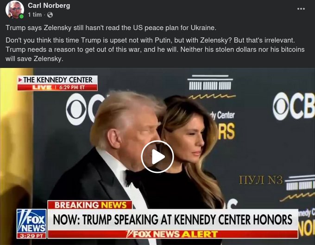
Task: Open the three-dot post options menu
Action: pos(301,9)
